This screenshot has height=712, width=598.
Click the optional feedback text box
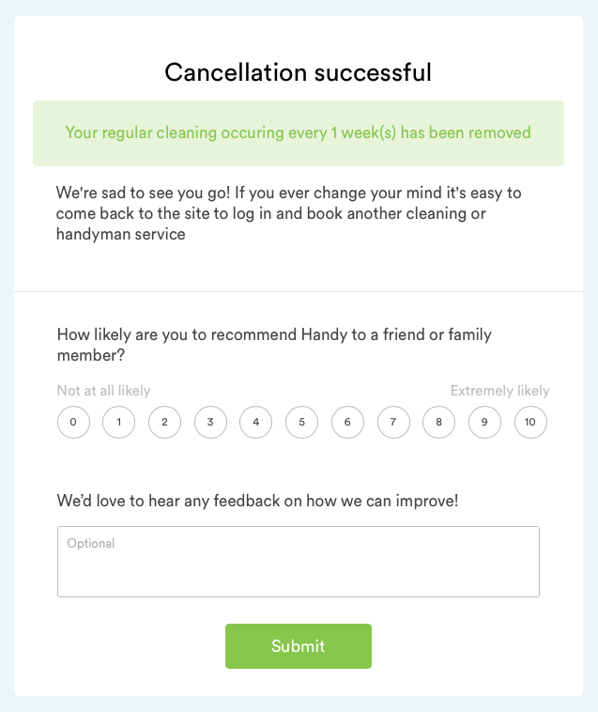[x=299, y=562]
